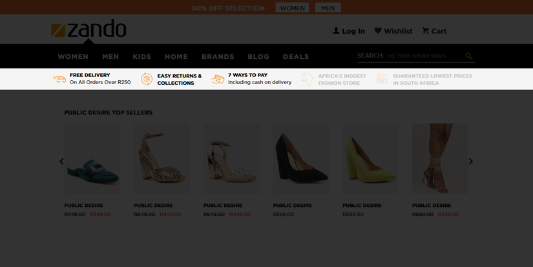Open the Log In link

click(x=353, y=31)
